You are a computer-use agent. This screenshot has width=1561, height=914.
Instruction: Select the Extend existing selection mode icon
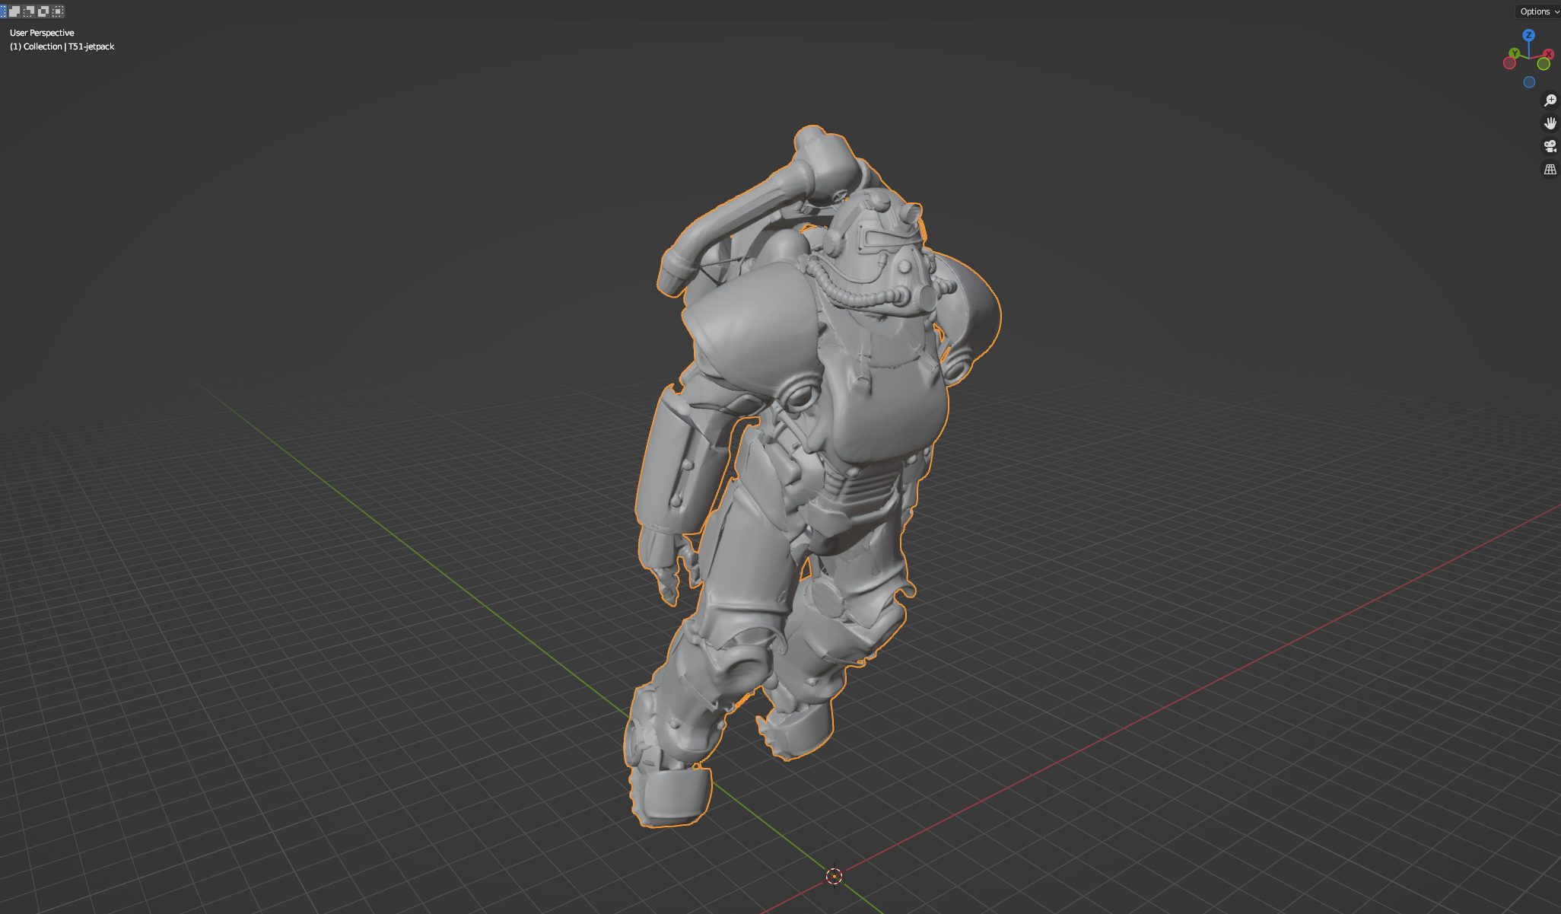coord(14,11)
